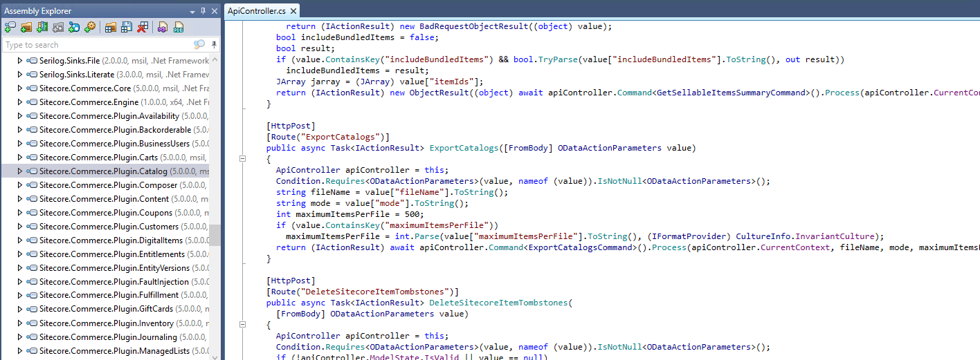Open Assembly Explorer window position dropdown arrow
The height and width of the screenshot is (360, 980).
click(x=192, y=11)
